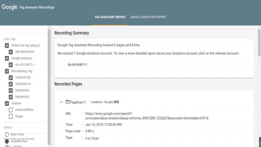Click the Pageload 1 page icon
The height and width of the screenshot is (147, 261).
coord(68,102)
